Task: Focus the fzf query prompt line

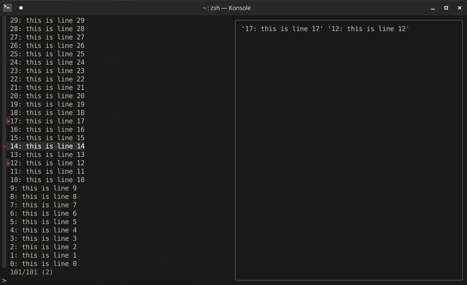Action: tap(118, 281)
